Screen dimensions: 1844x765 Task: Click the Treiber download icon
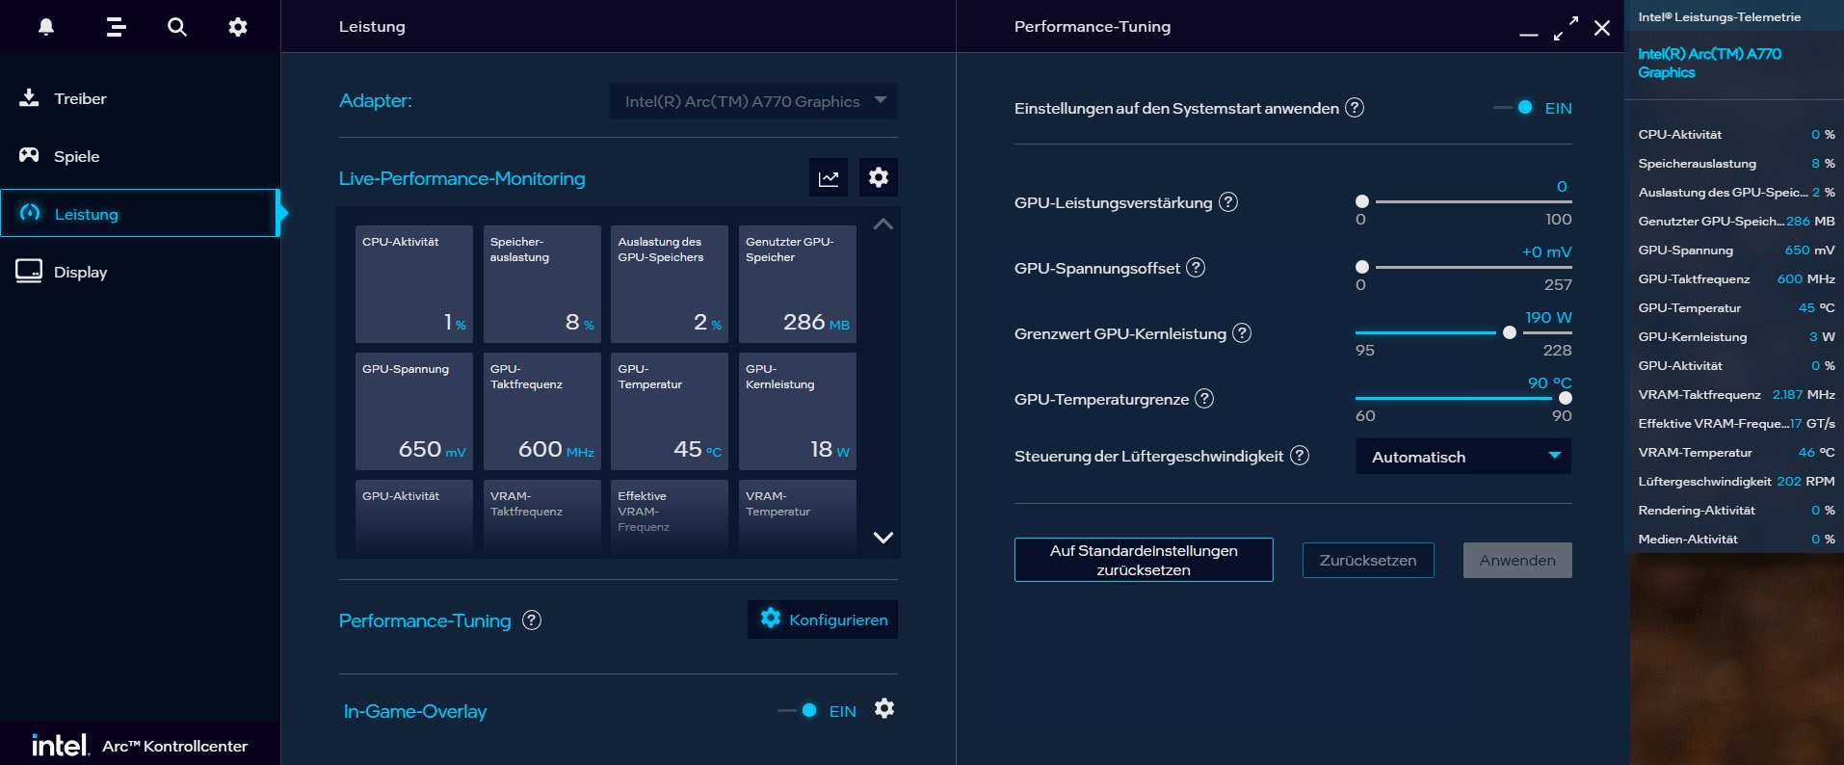(x=29, y=97)
